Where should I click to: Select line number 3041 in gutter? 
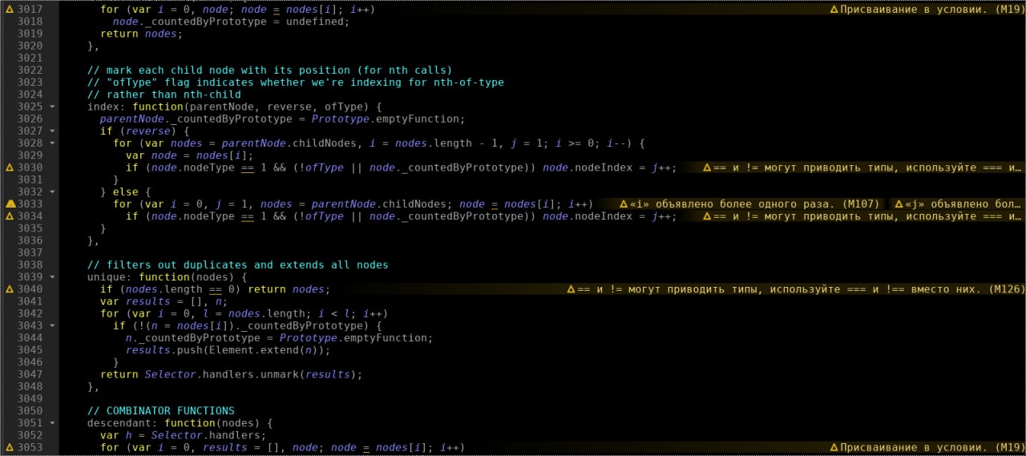coord(30,301)
